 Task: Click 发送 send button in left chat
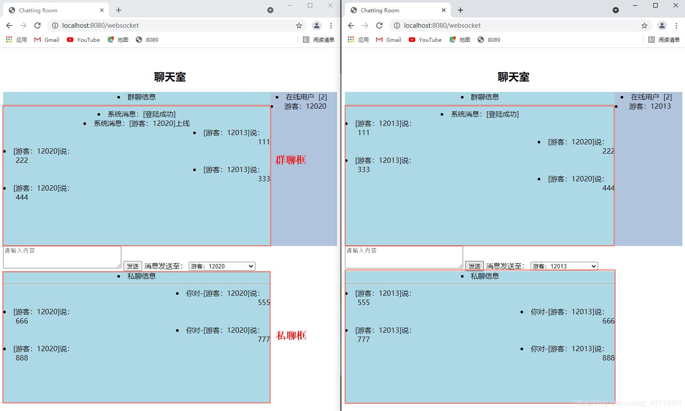click(x=133, y=266)
